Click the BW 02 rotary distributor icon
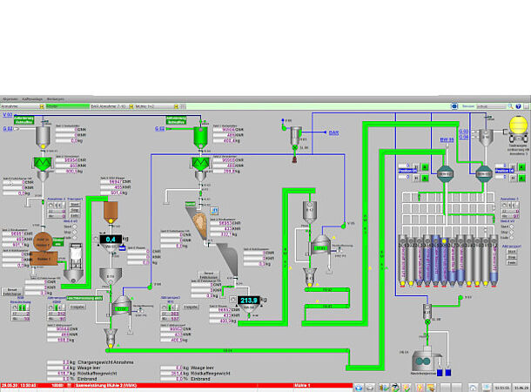 pos(445,174)
